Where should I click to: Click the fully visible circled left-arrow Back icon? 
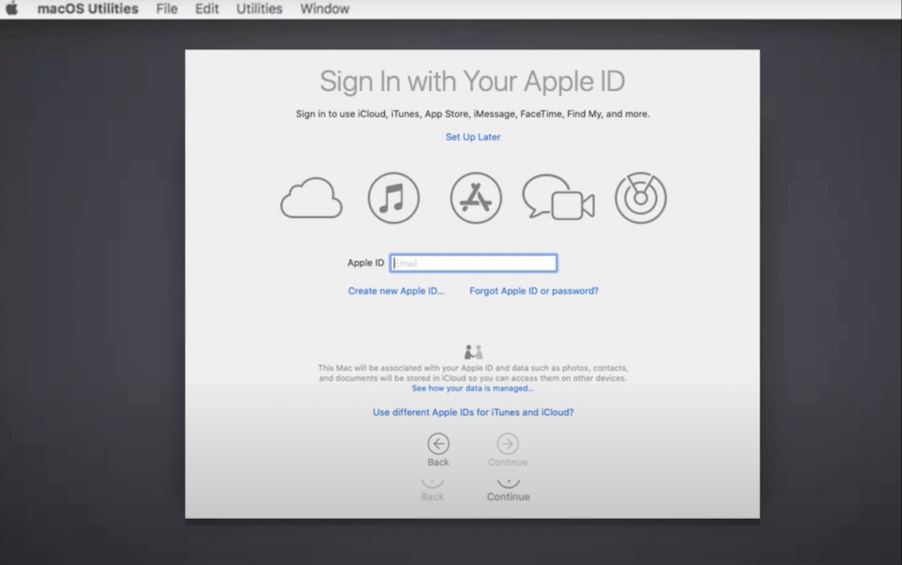coord(439,443)
